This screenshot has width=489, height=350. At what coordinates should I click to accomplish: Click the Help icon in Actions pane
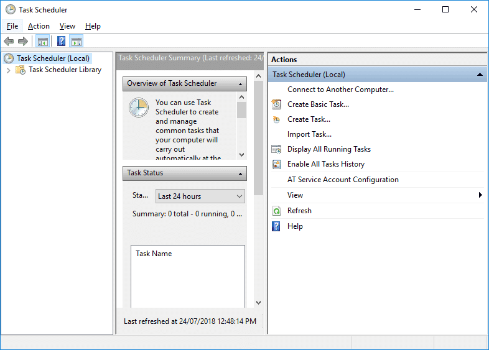(276, 226)
